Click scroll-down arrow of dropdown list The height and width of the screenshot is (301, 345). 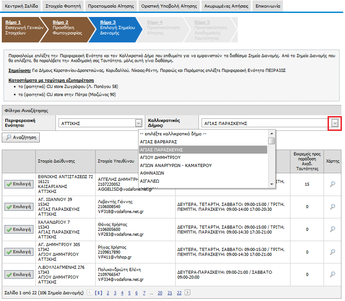point(272,184)
